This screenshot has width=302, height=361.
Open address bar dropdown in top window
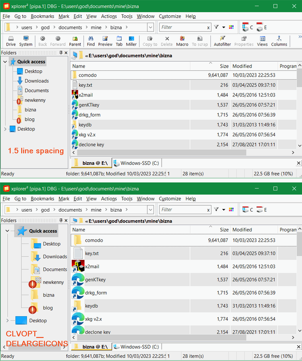tap(151, 28)
